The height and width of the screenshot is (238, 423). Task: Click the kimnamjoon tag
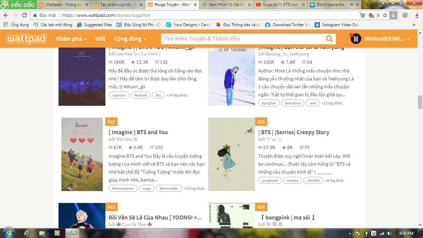(x=123, y=188)
